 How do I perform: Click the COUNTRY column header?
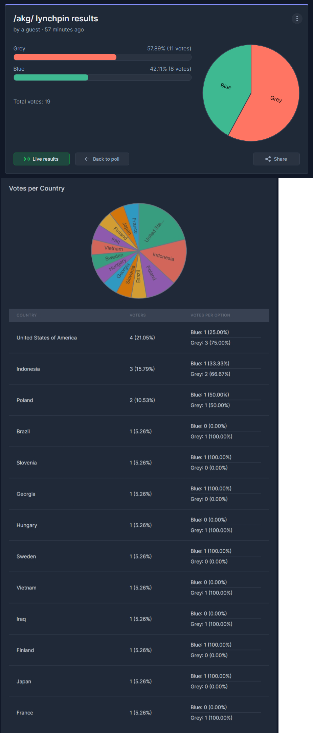tap(27, 315)
